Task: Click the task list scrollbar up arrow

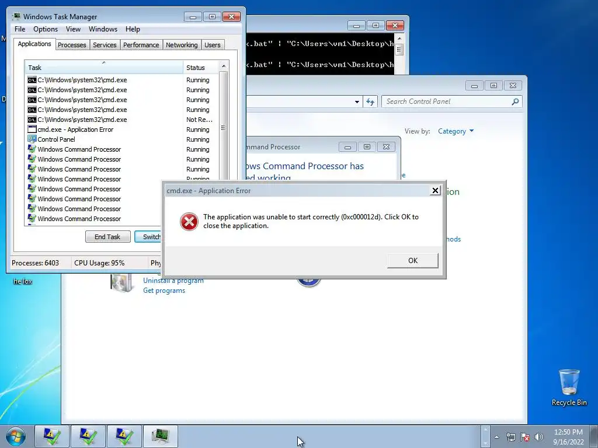Action: pos(224,66)
